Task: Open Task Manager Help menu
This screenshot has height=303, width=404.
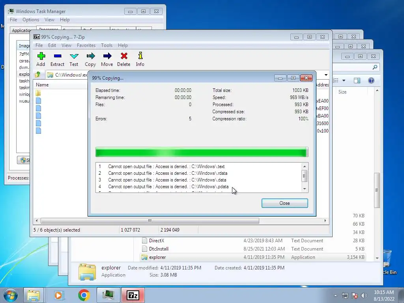Action: [x=65, y=20]
